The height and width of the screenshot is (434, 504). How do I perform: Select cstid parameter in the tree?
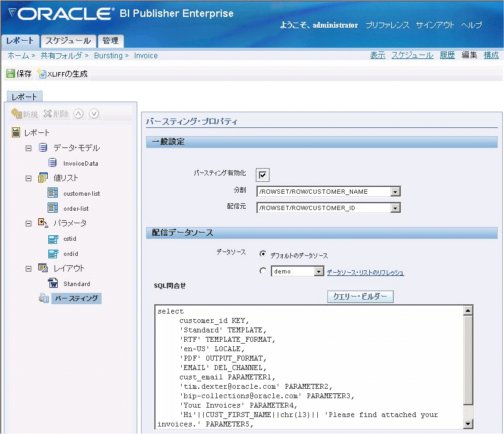click(70, 238)
